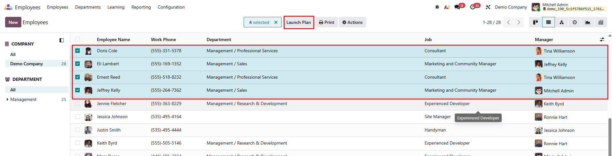Click pager 1-28 / 28 range
This screenshot has width=612, height=156.
[491, 22]
